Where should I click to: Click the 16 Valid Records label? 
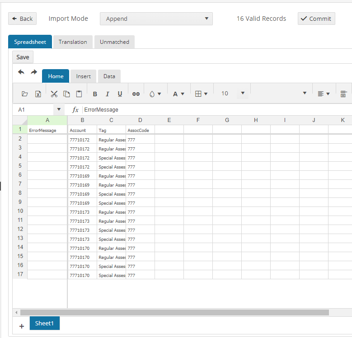point(261,19)
